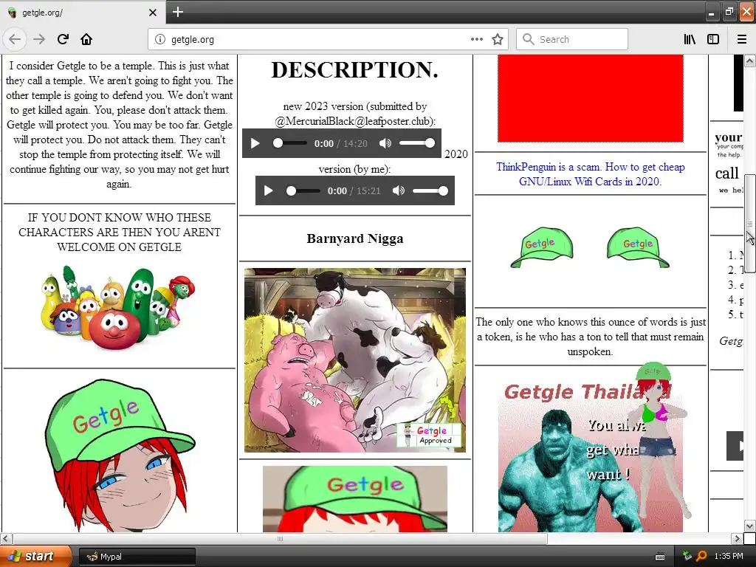756x567 pixels.
Task: Click scroll down arrow of vertical scrollbar
Action: pyautogui.click(x=750, y=526)
